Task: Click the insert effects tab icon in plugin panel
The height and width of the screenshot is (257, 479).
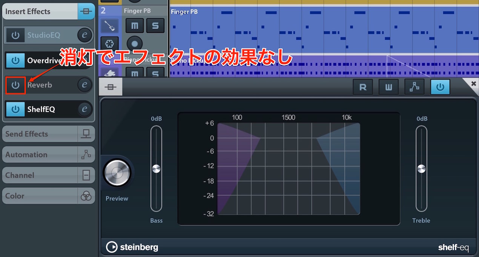Action: (x=111, y=87)
